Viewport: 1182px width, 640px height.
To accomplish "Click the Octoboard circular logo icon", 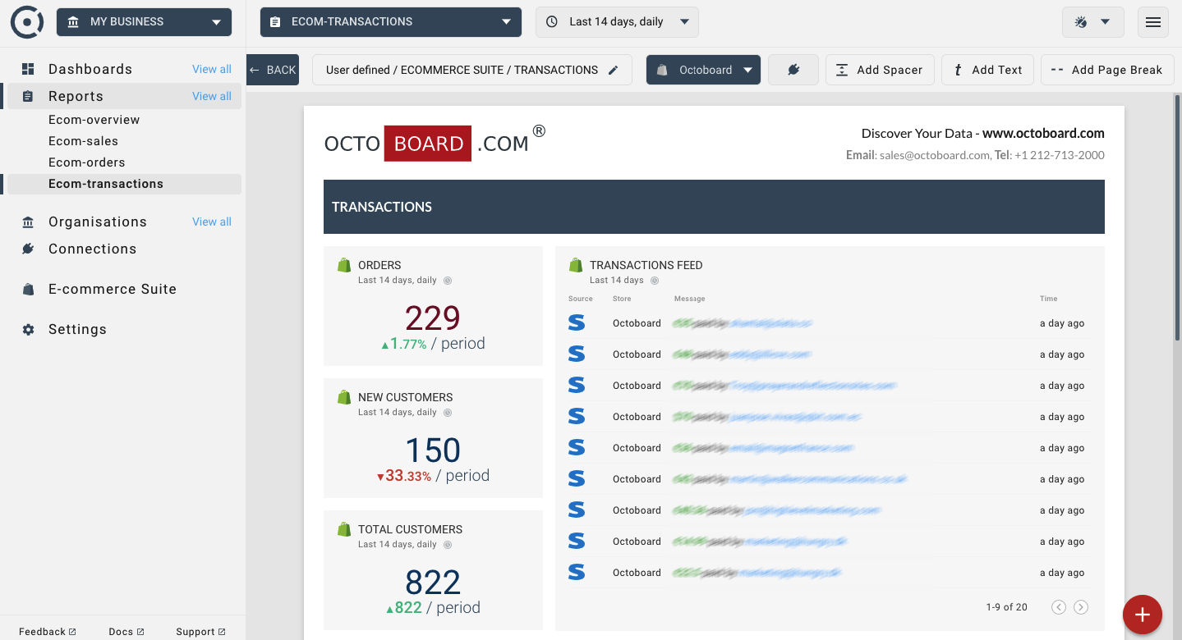I will (x=27, y=22).
